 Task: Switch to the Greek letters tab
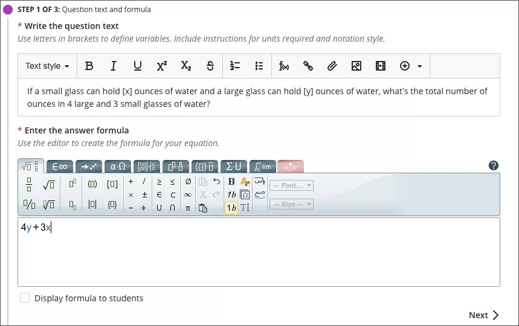pos(118,167)
